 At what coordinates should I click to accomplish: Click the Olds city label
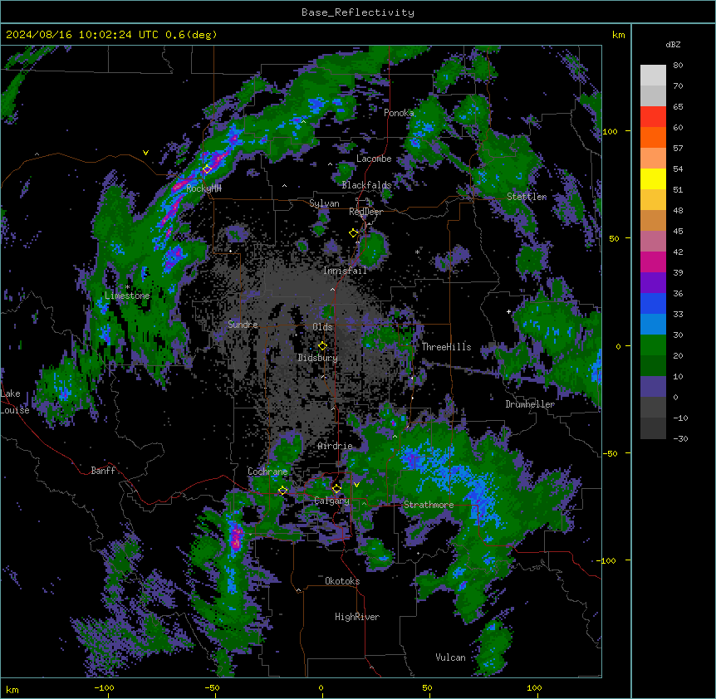coord(322,327)
